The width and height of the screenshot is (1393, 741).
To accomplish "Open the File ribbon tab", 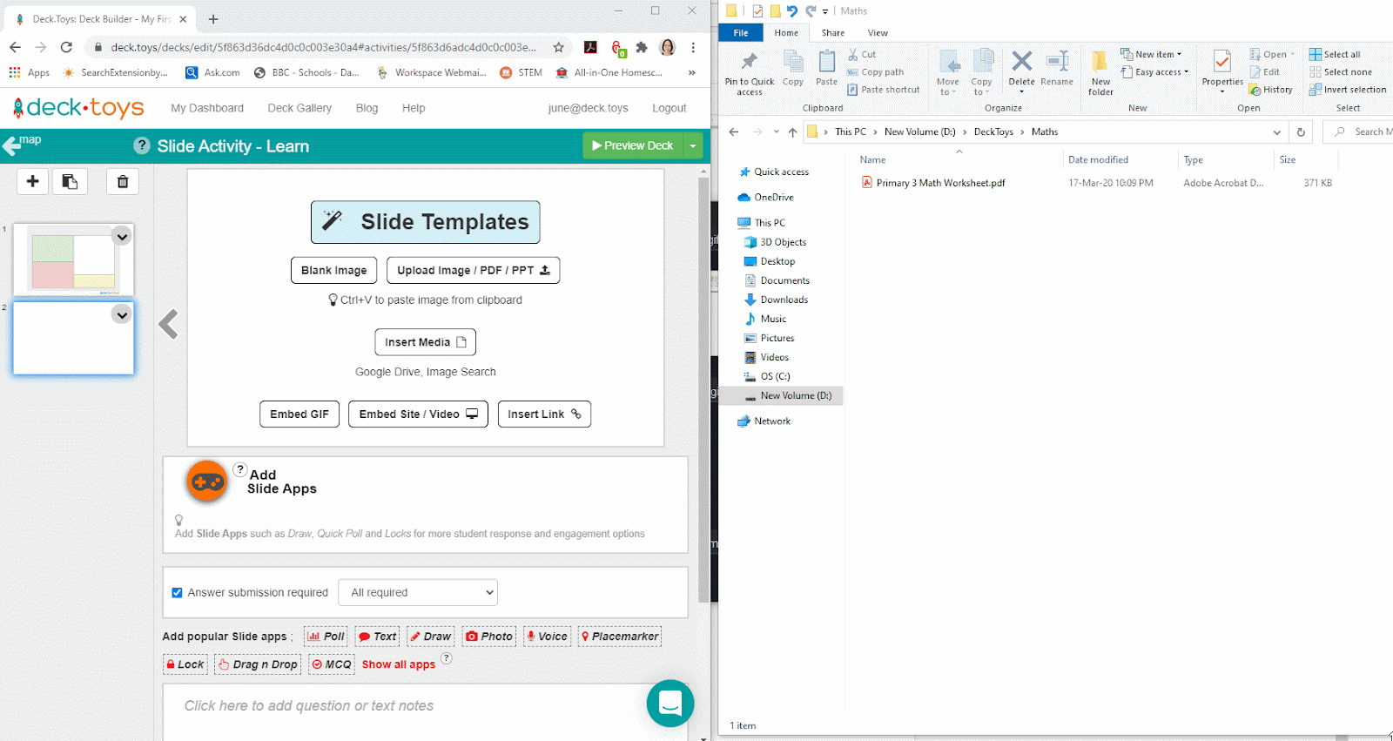I will coord(741,33).
